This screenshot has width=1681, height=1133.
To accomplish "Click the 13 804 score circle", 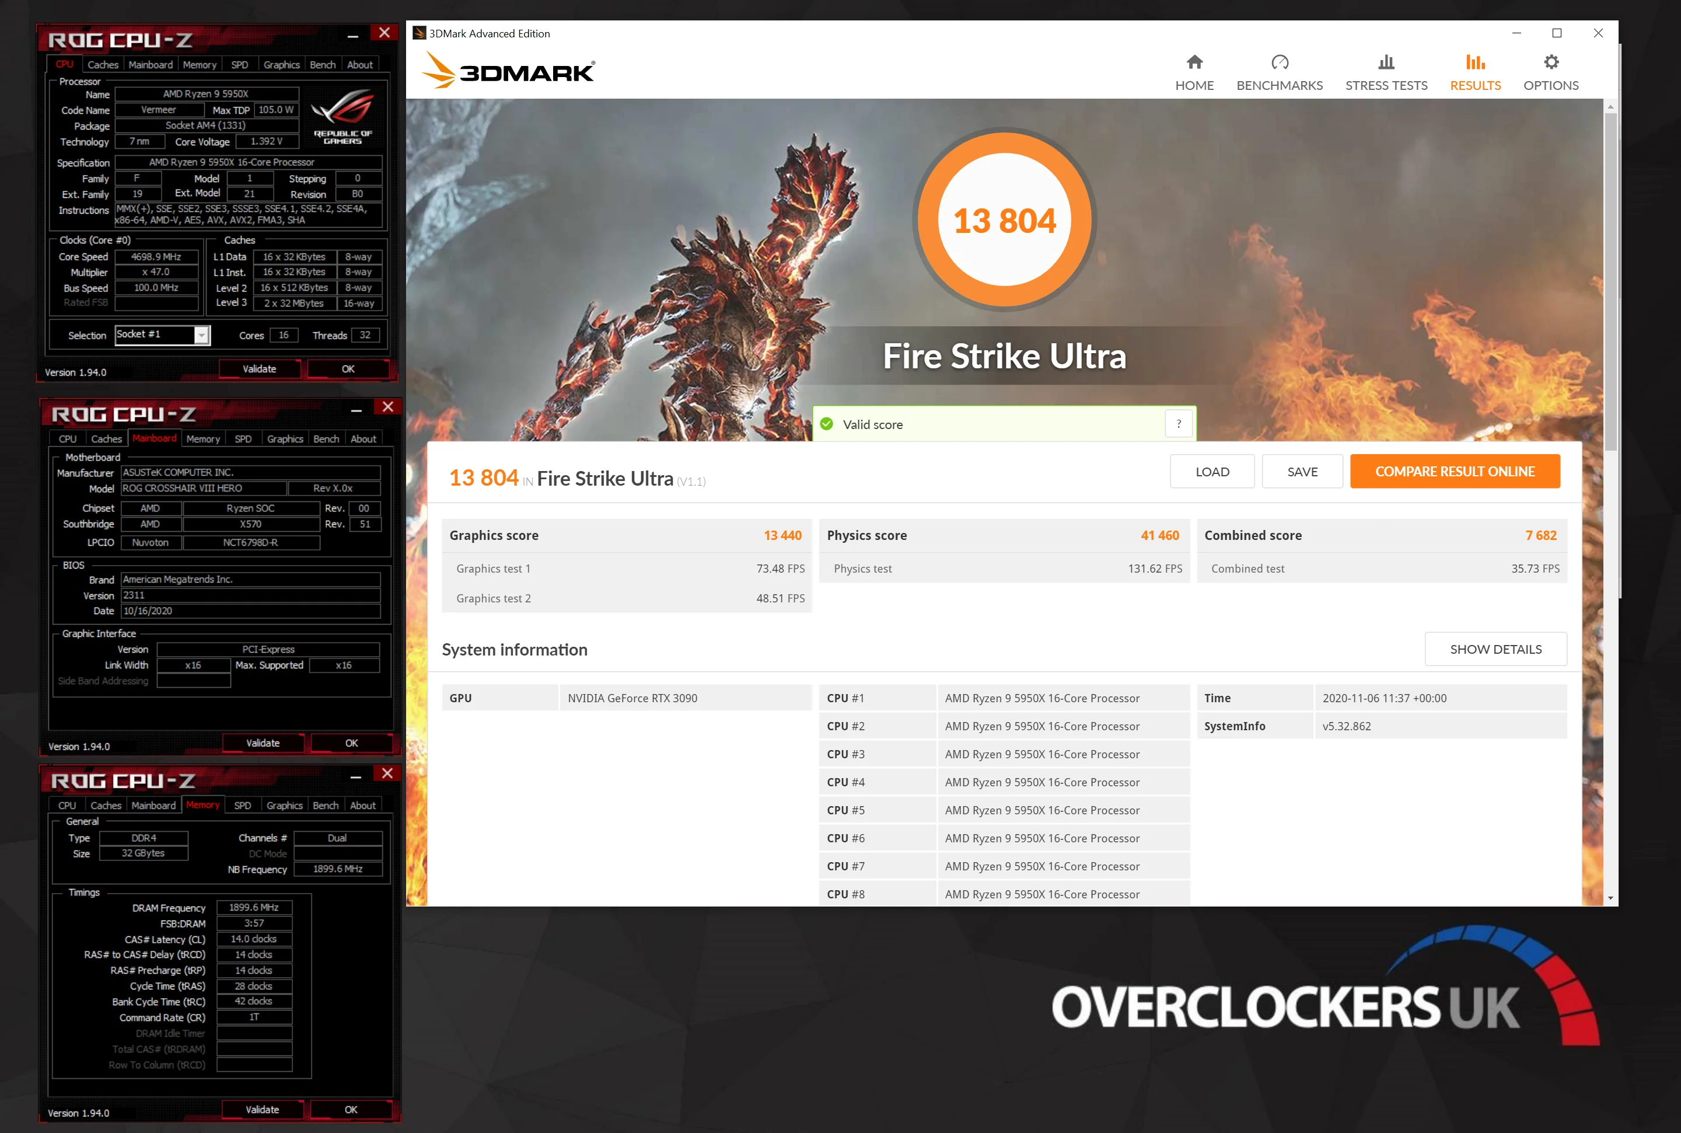I will click(1004, 219).
